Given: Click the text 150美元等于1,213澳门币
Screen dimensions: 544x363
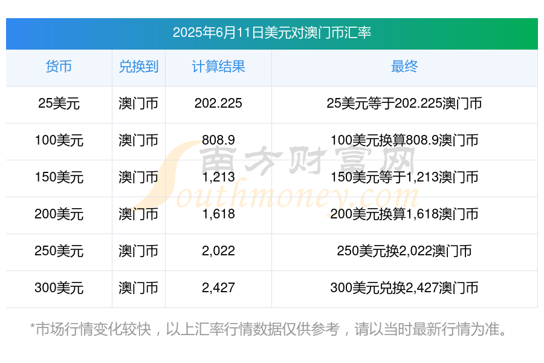Looking at the screenshot, I should [404, 177].
